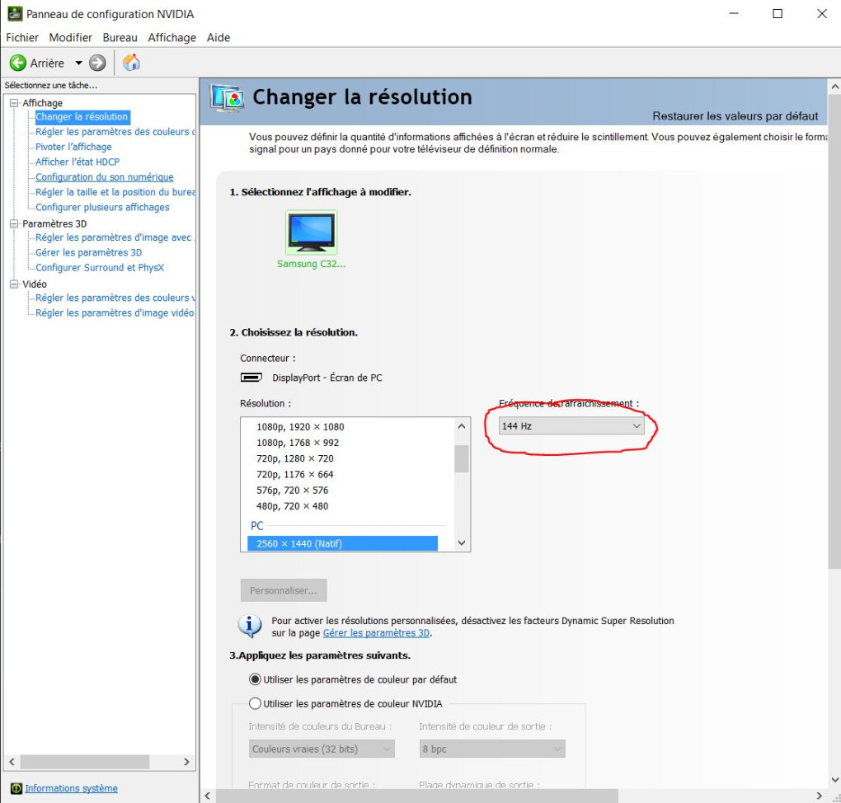Click resolution list scroll up arrow
This screenshot has height=803, width=841.
pyautogui.click(x=461, y=426)
